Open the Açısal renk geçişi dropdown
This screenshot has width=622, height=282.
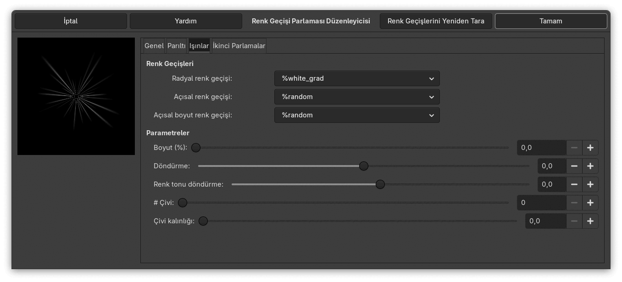coord(357,97)
